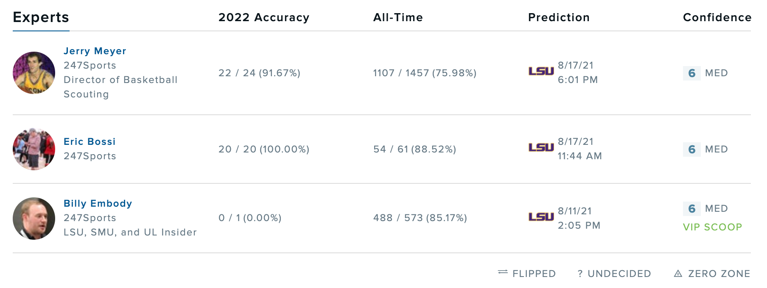Viewport: 767px width, 288px height.
Task: Click LSU logo in Billy Embody's prediction
Action: [541, 217]
